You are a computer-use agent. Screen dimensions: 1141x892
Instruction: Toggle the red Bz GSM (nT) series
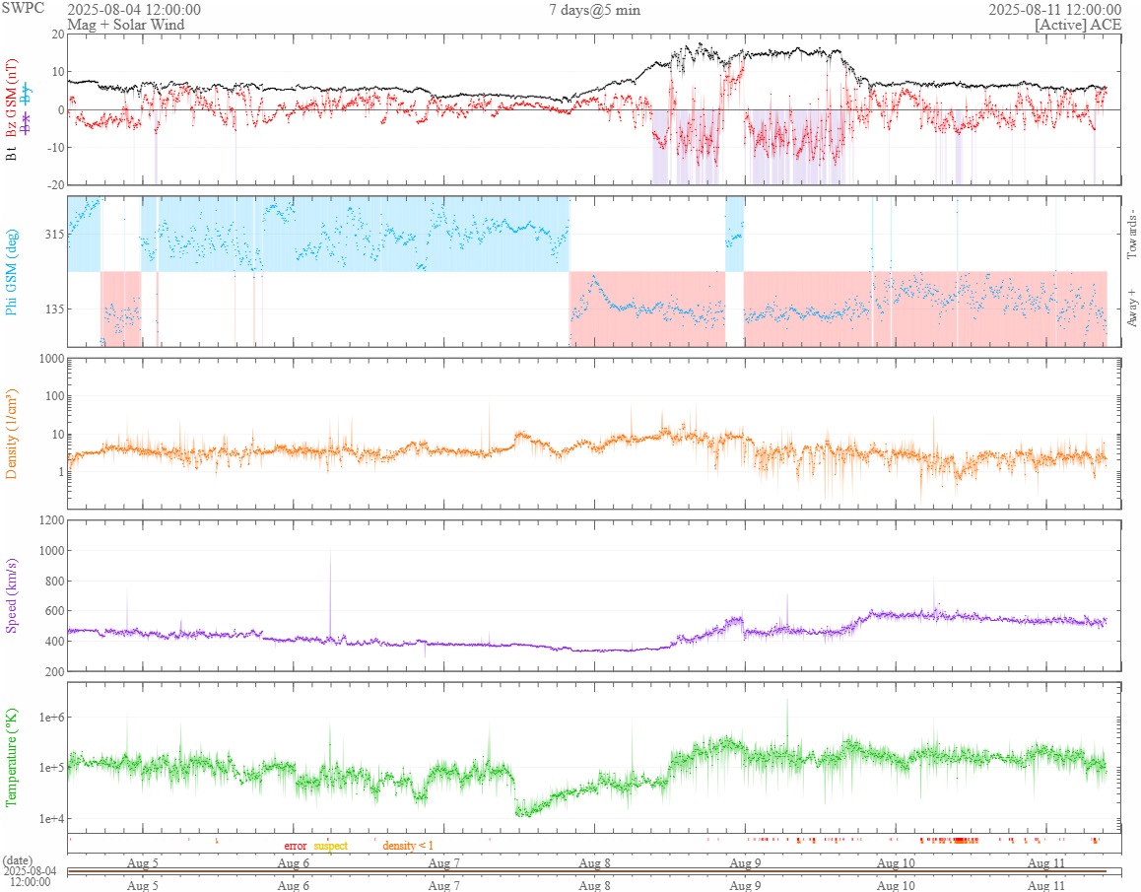pyautogui.click(x=11, y=99)
